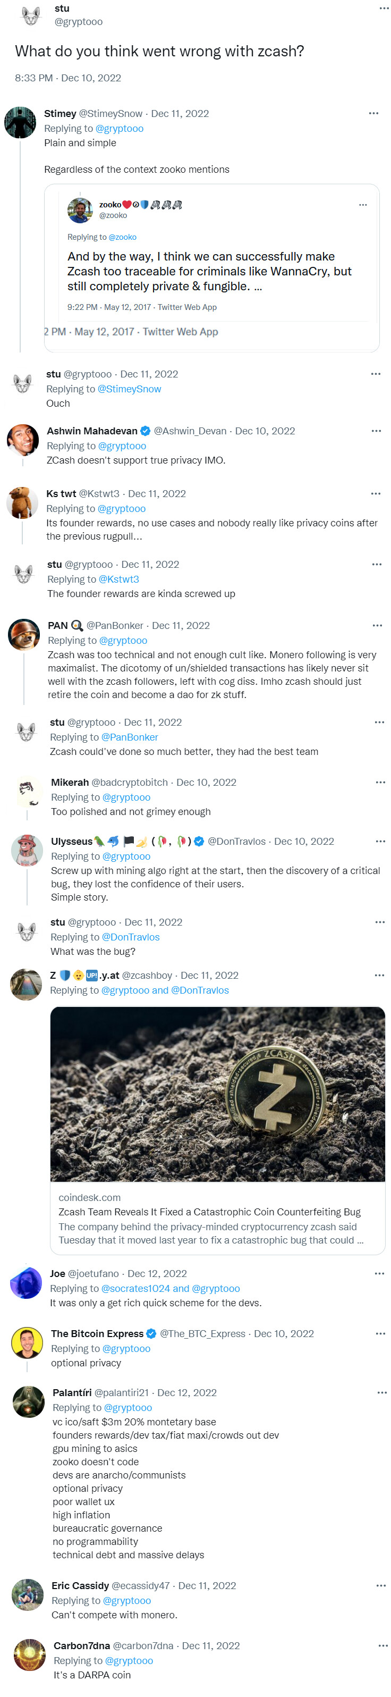This screenshot has width=391, height=1697.
Task: Open Eric Cassidy's profile name
Action: point(80,1586)
